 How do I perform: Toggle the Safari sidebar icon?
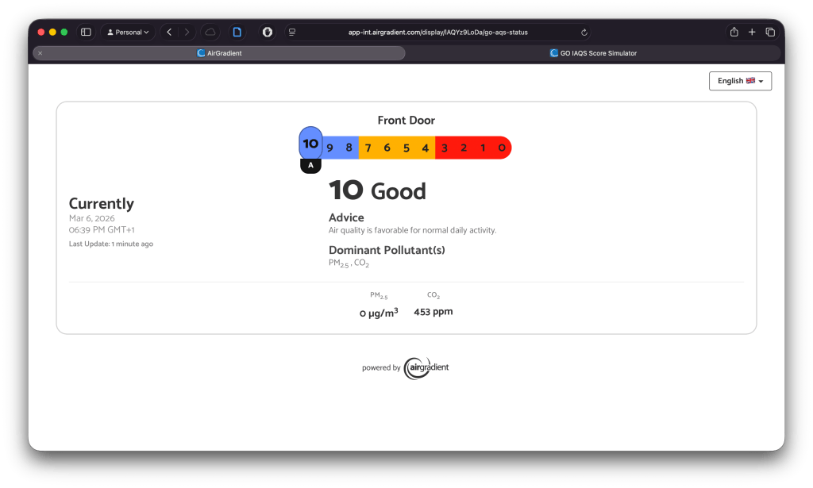point(86,33)
